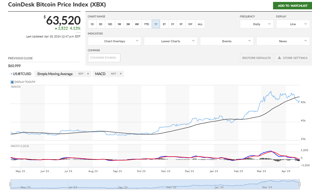
Task: Choose the YTD chart range
Action: [147, 24]
